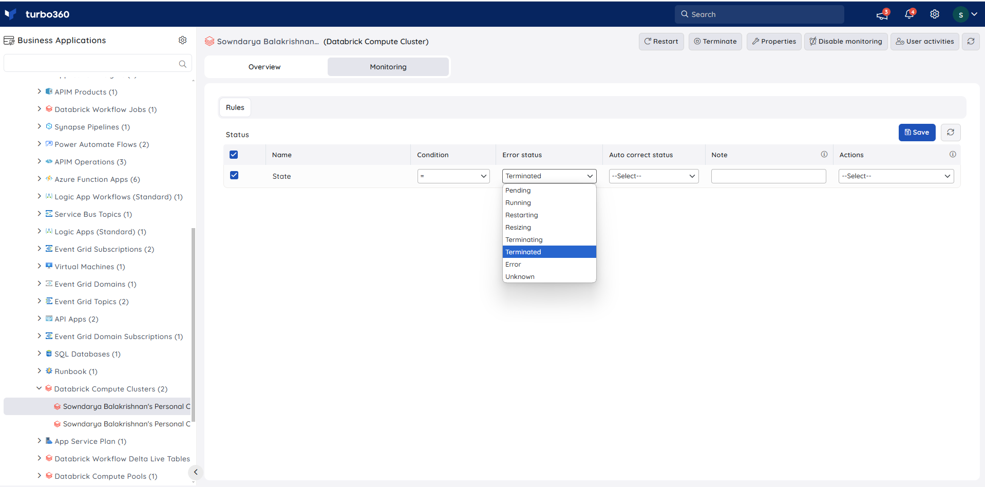The image size is (985, 487).
Task: Choose Terminating from the list
Action: 549,239
